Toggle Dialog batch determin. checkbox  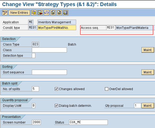56,105
